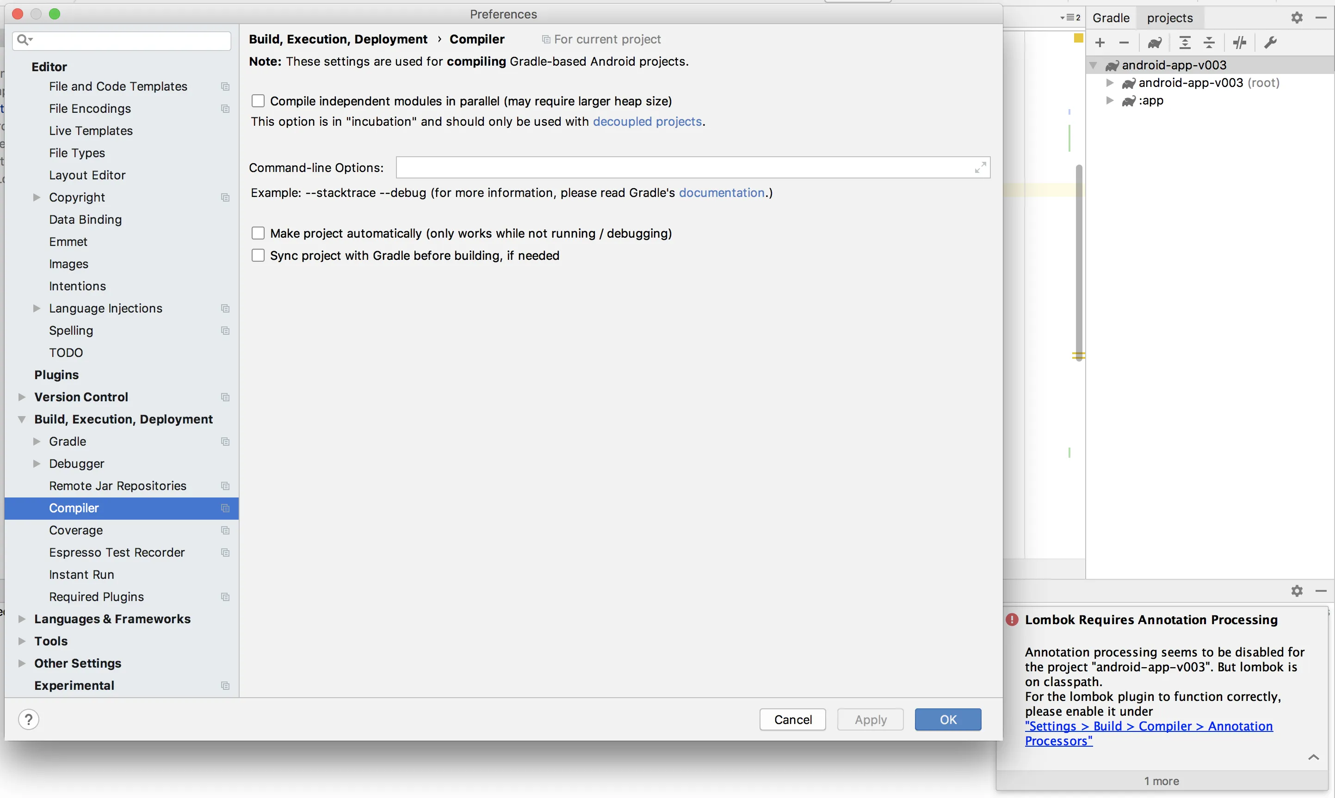Click the Execute Gradle Task elephant icon
Screen dimensions: 1335x798
pyautogui.click(x=1154, y=43)
